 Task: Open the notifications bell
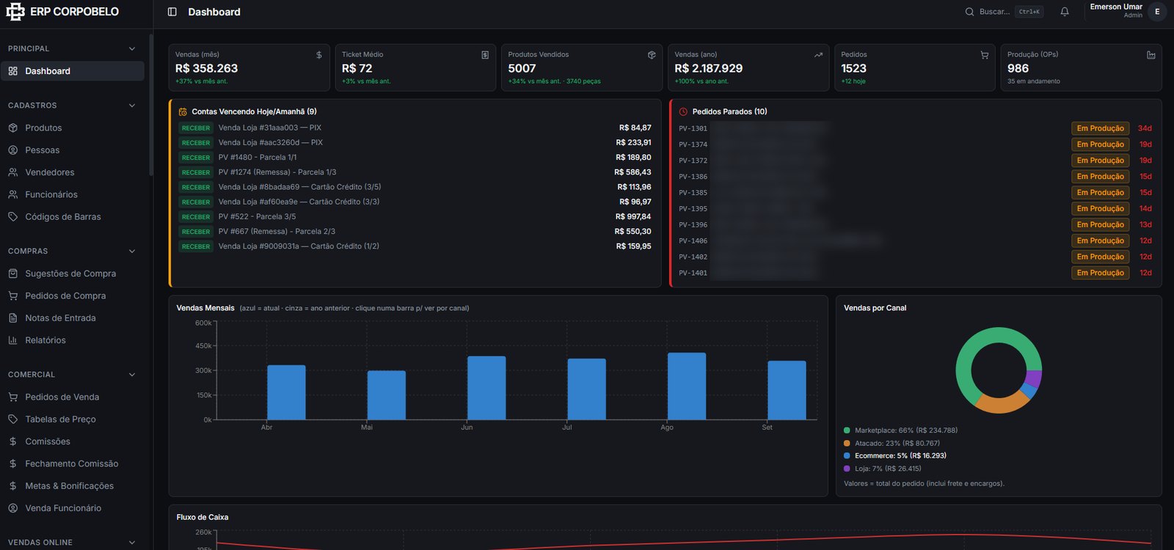pyautogui.click(x=1065, y=12)
